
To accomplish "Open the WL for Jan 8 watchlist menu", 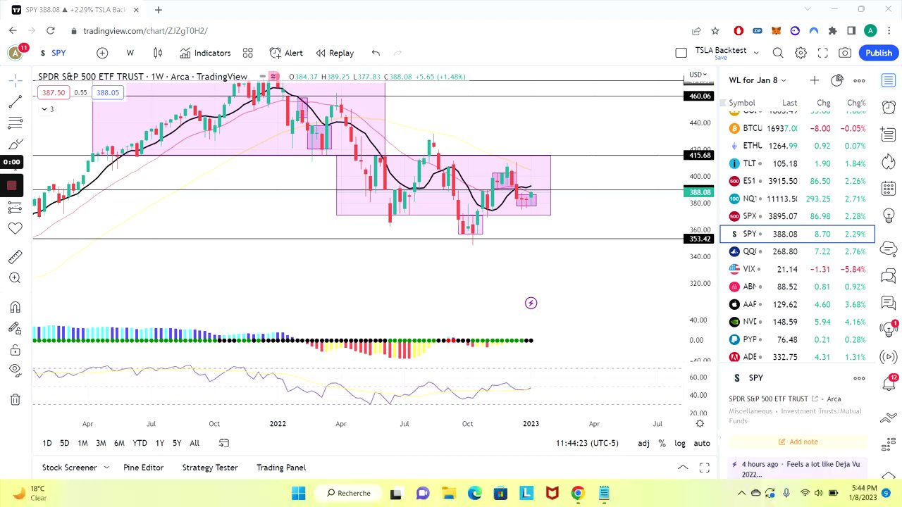I will [758, 80].
